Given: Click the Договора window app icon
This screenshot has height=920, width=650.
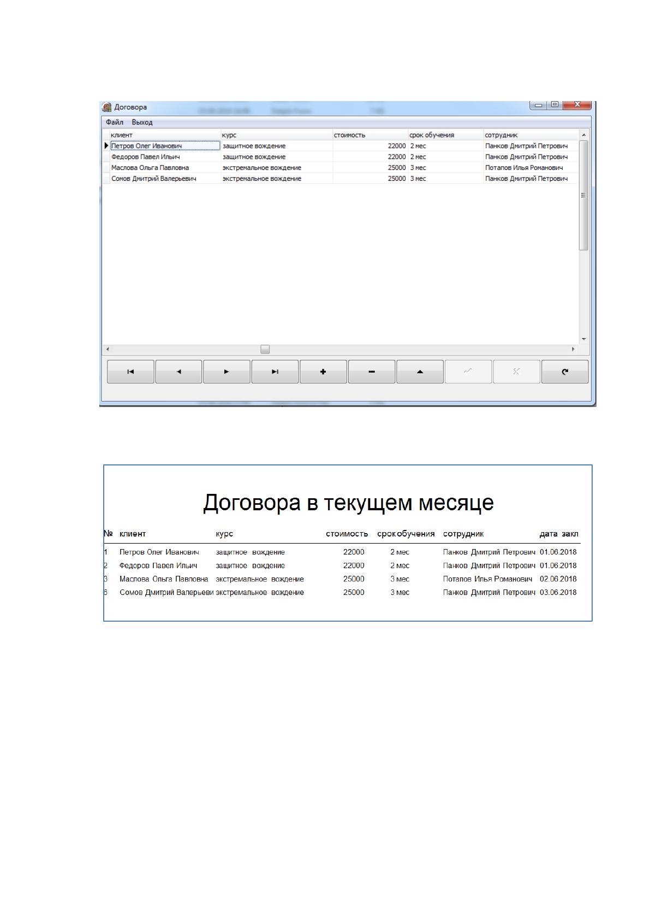Looking at the screenshot, I should (x=107, y=107).
